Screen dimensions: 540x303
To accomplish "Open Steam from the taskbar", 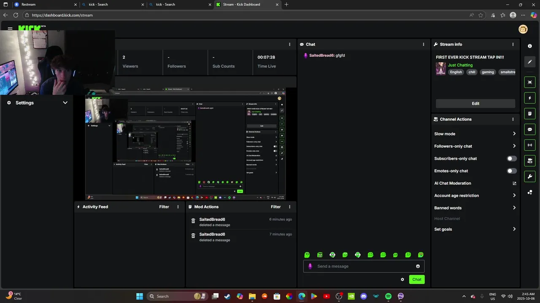I will (x=227, y=296).
